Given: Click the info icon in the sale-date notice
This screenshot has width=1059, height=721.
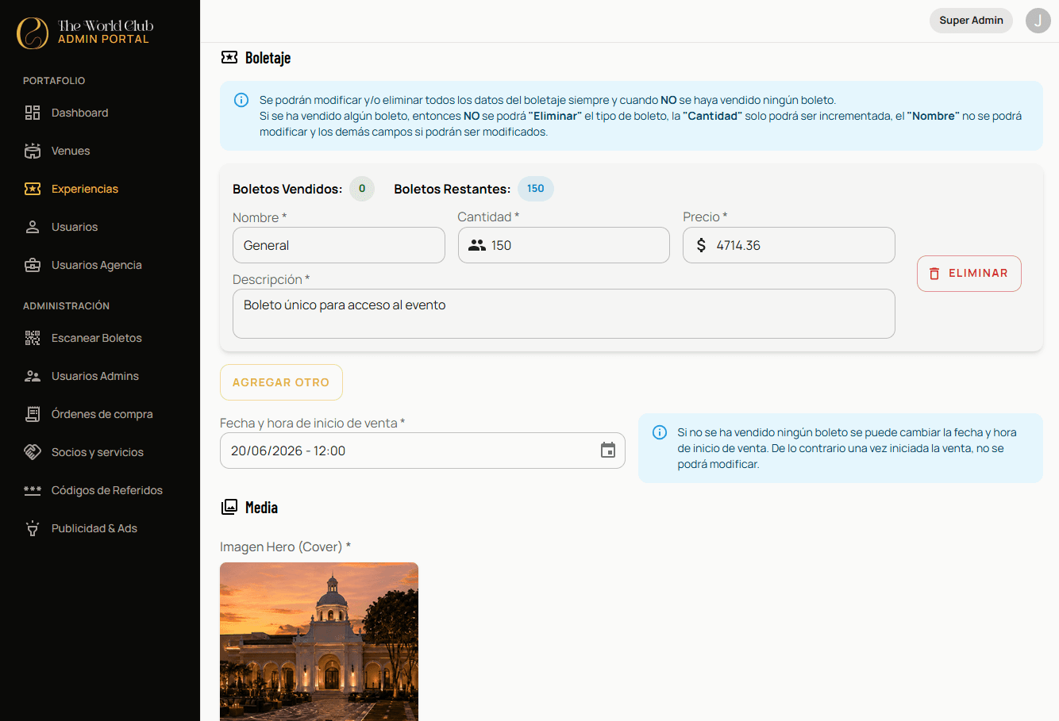Looking at the screenshot, I should (x=660, y=432).
